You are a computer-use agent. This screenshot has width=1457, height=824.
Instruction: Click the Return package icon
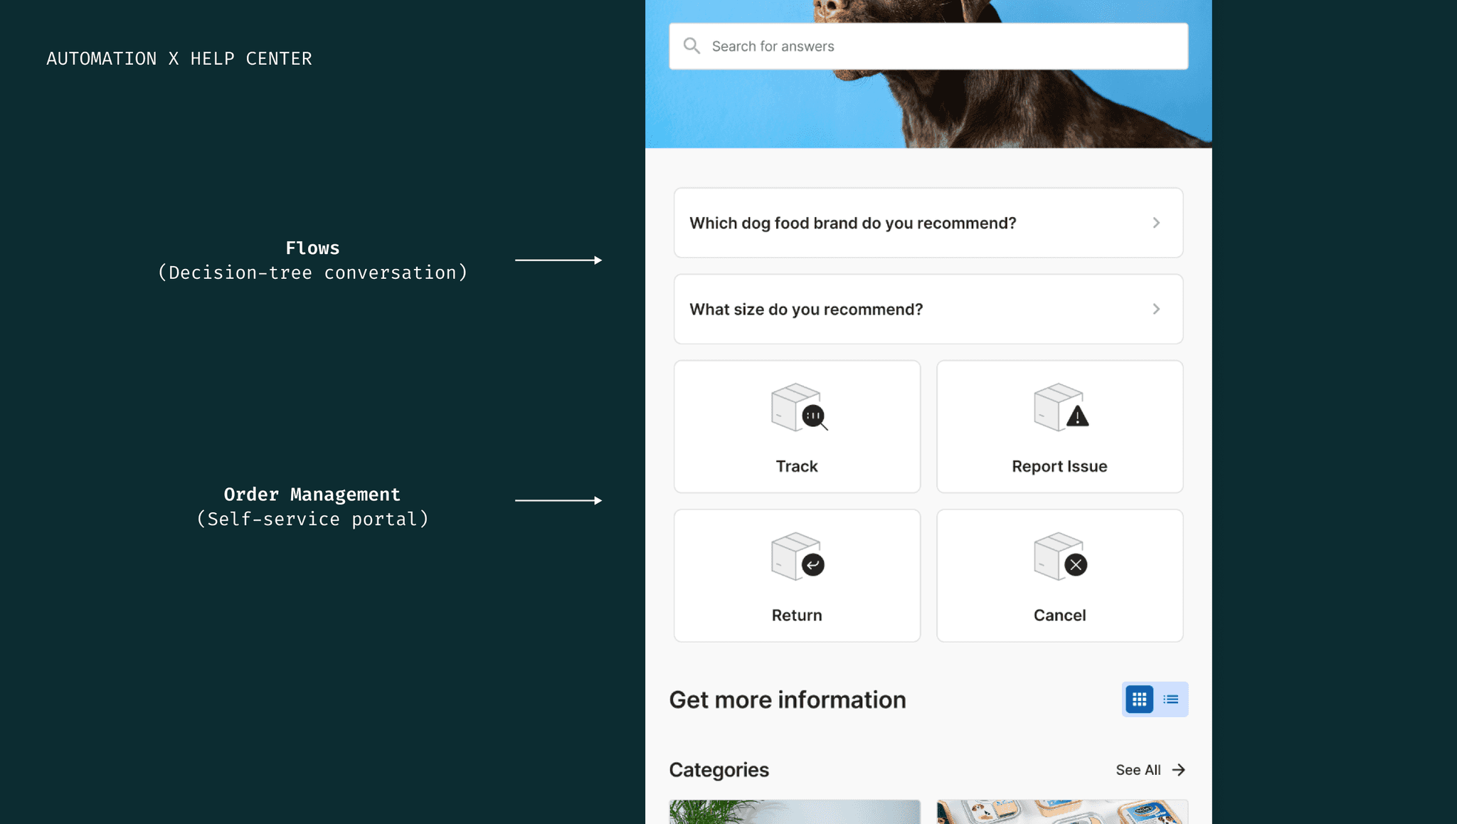(798, 556)
